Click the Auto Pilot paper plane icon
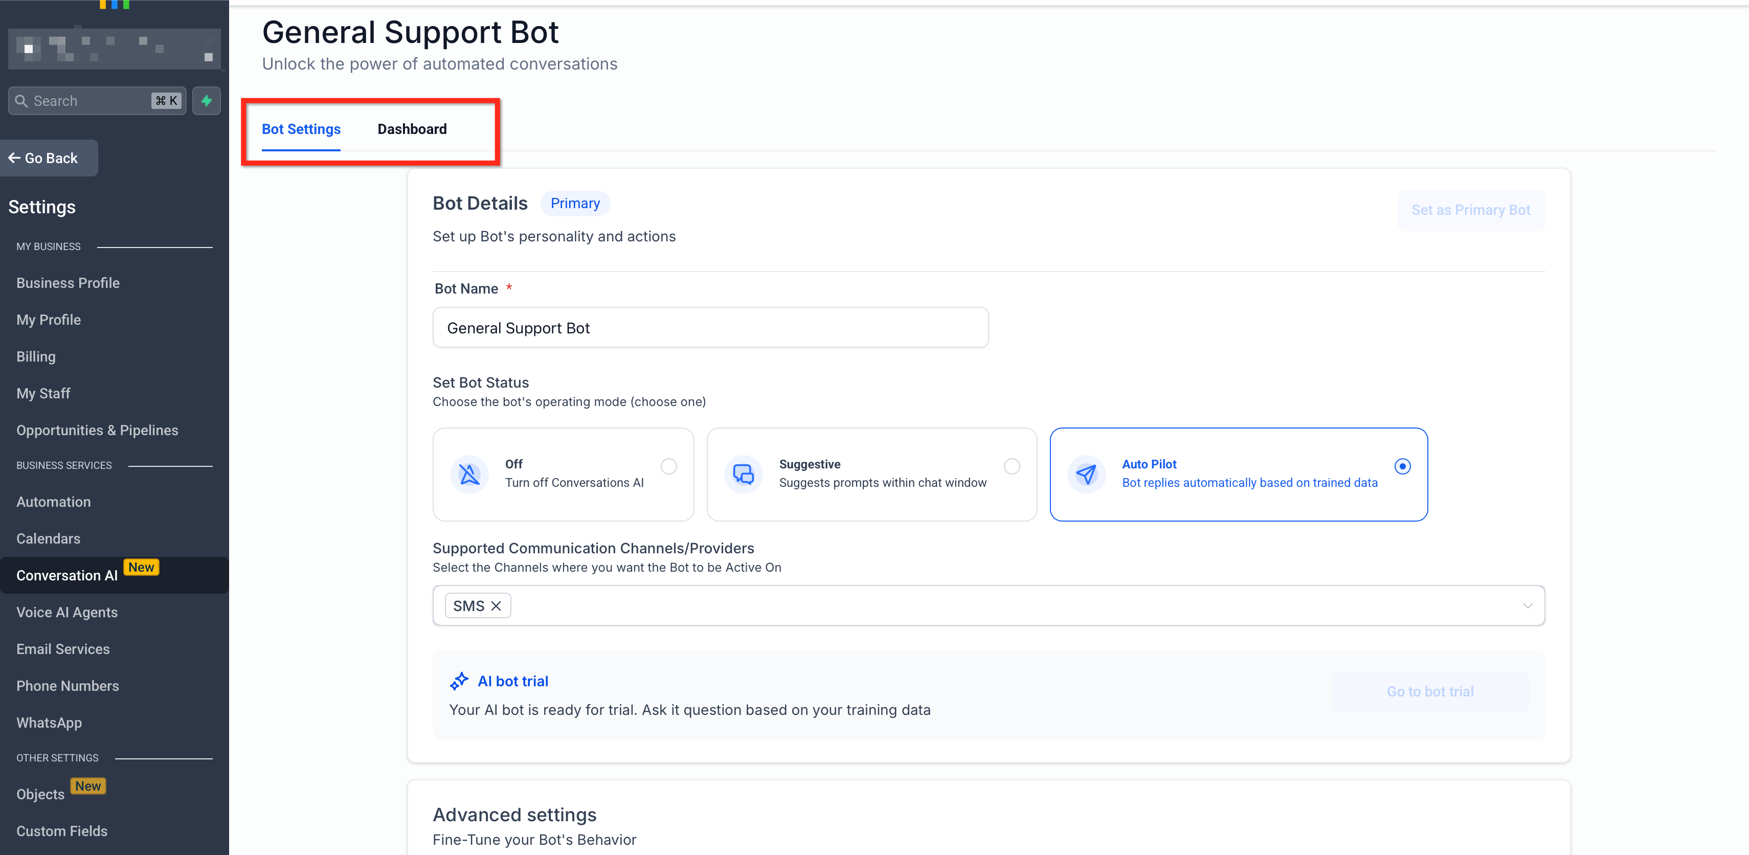The height and width of the screenshot is (855, 1749). (x=1086, y=474)
